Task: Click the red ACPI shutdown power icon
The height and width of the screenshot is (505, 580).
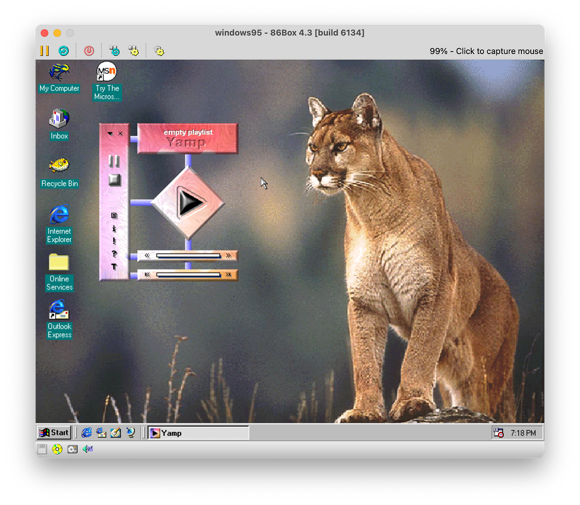Action: 89,51
